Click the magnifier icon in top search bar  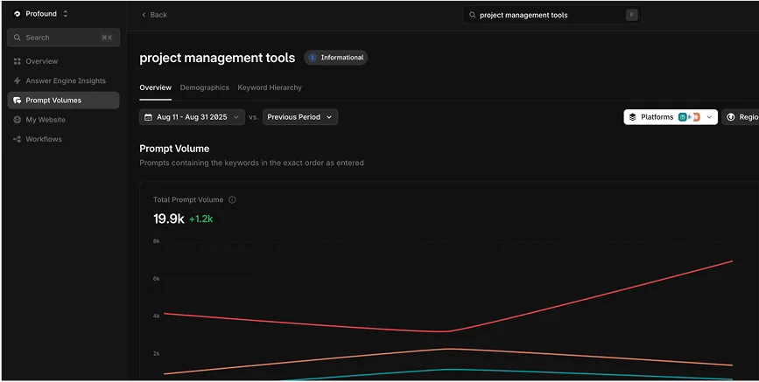point(473,15)
